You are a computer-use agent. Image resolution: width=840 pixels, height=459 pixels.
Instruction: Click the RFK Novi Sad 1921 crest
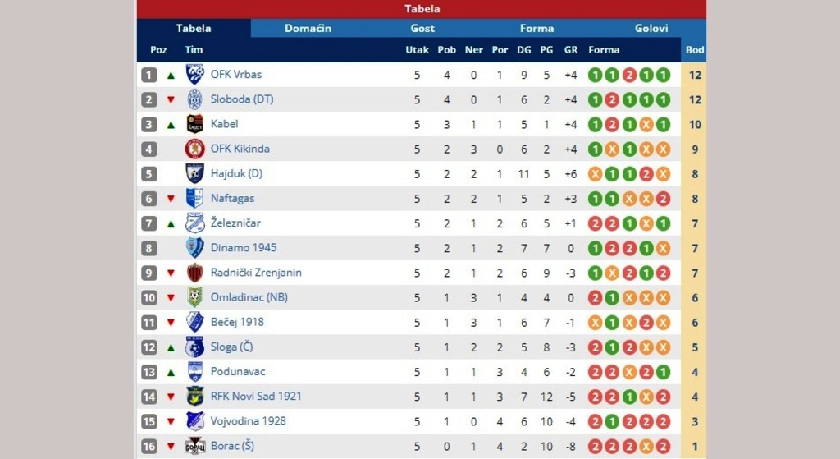click(x=194, y=397)
